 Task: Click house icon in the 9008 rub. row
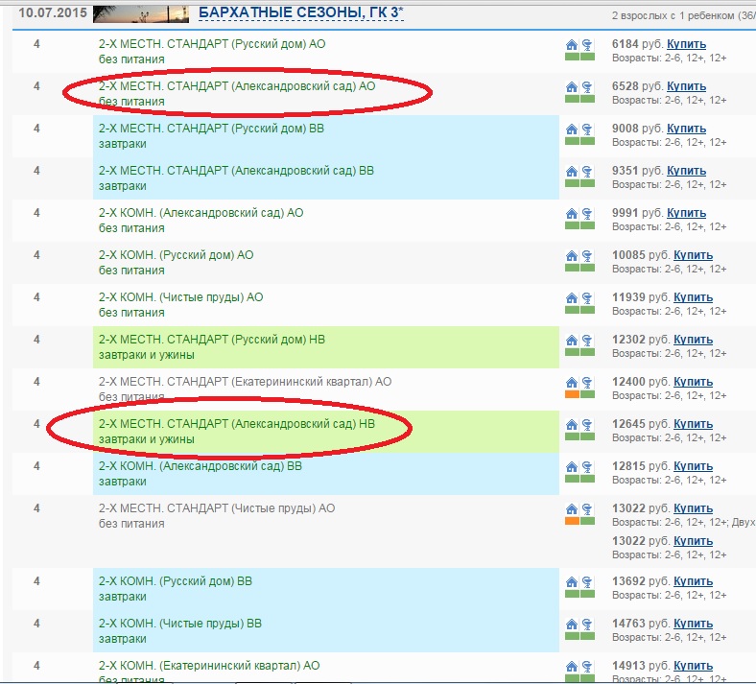click(x=572, y=130)
